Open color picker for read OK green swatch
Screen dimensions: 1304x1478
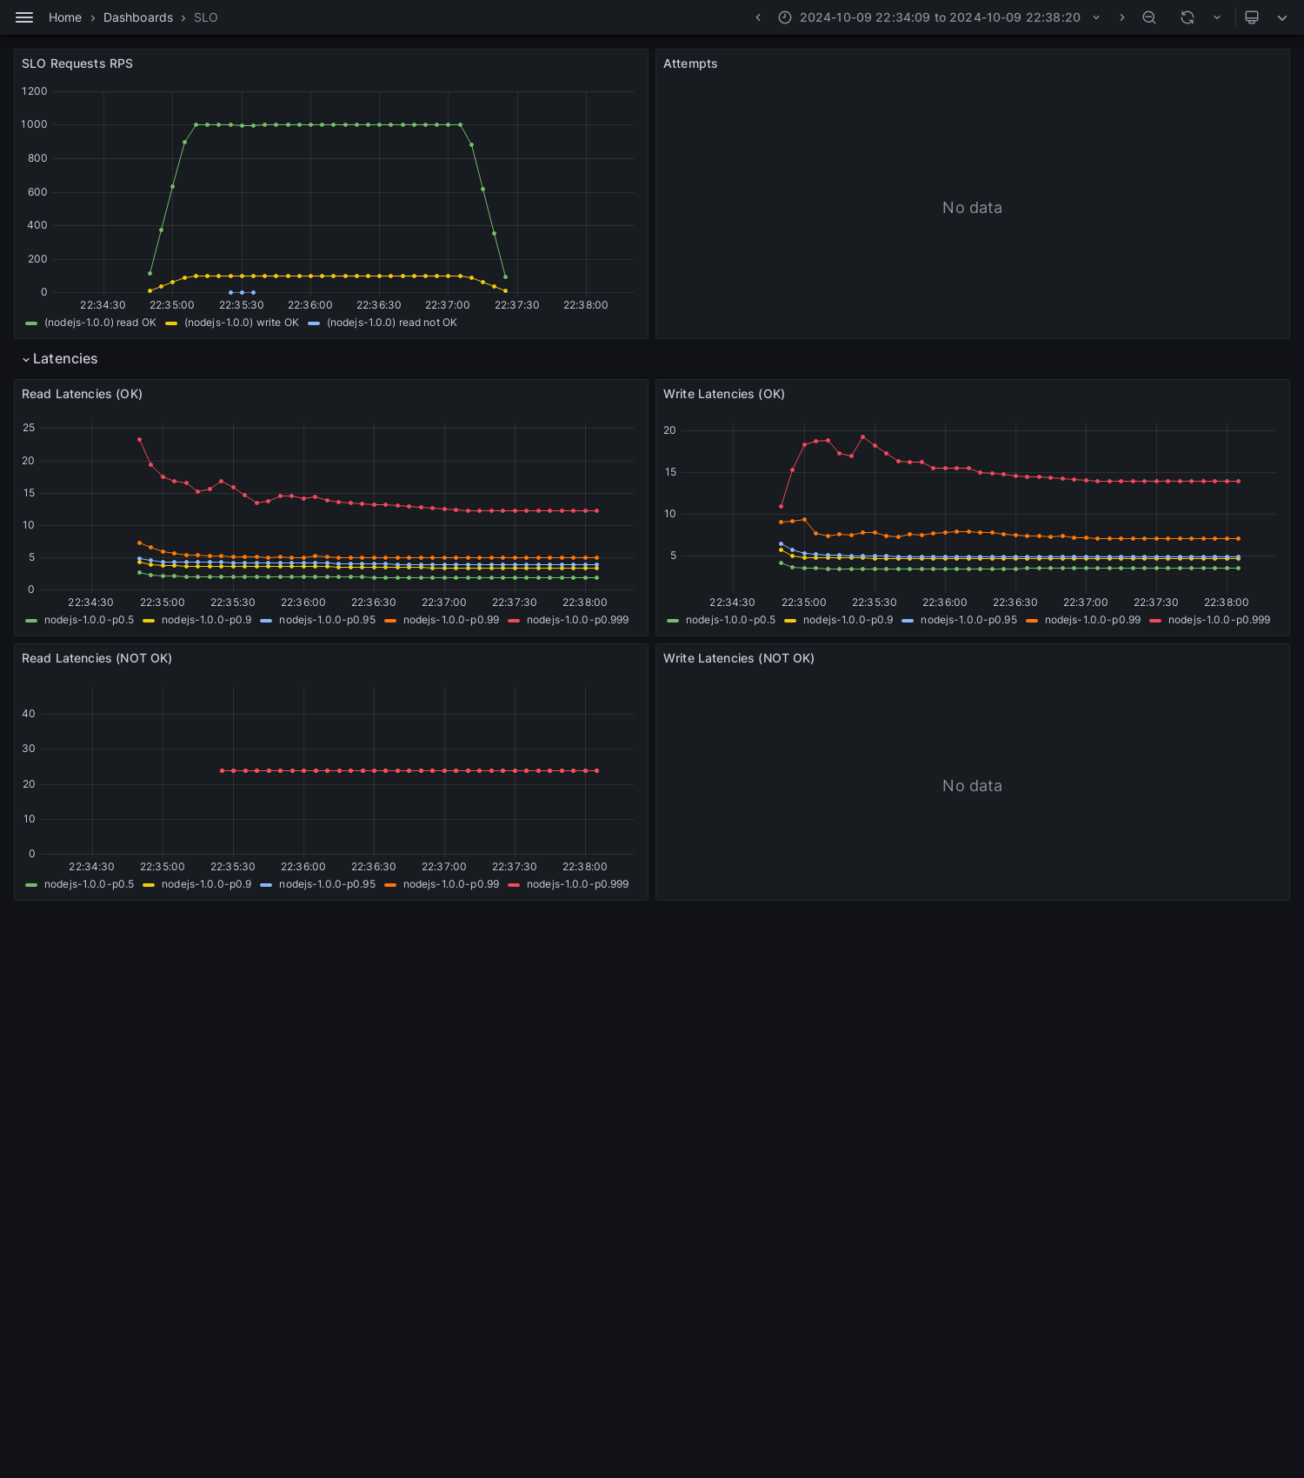[31, 323]
